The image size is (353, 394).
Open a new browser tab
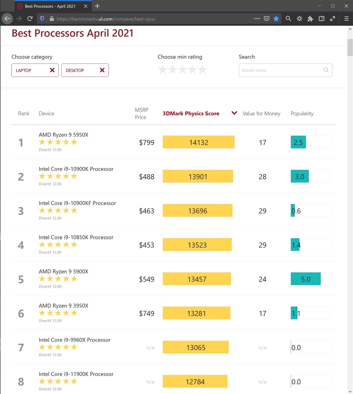(x=97, y=6)
